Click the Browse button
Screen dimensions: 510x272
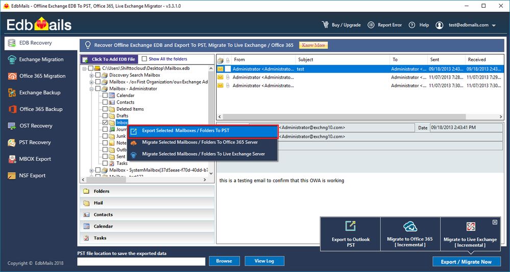point(224,261)
